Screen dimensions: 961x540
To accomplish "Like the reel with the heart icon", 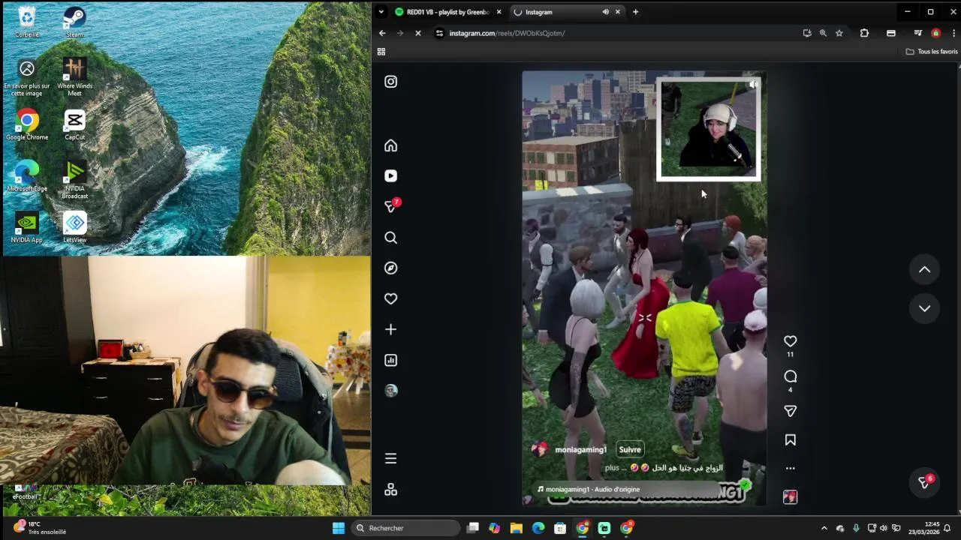I will [790, 341].
